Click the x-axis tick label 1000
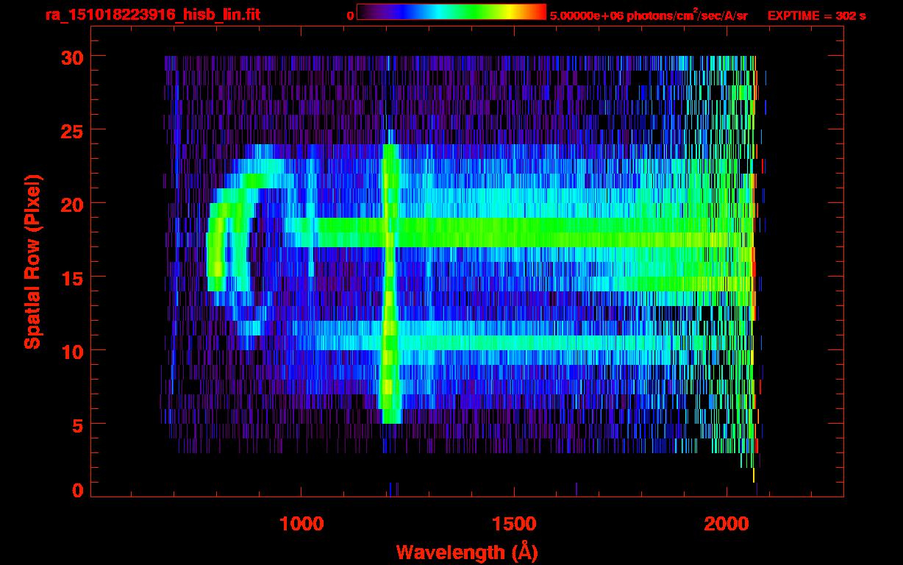 pyautogui.click(x=301, y=524)
